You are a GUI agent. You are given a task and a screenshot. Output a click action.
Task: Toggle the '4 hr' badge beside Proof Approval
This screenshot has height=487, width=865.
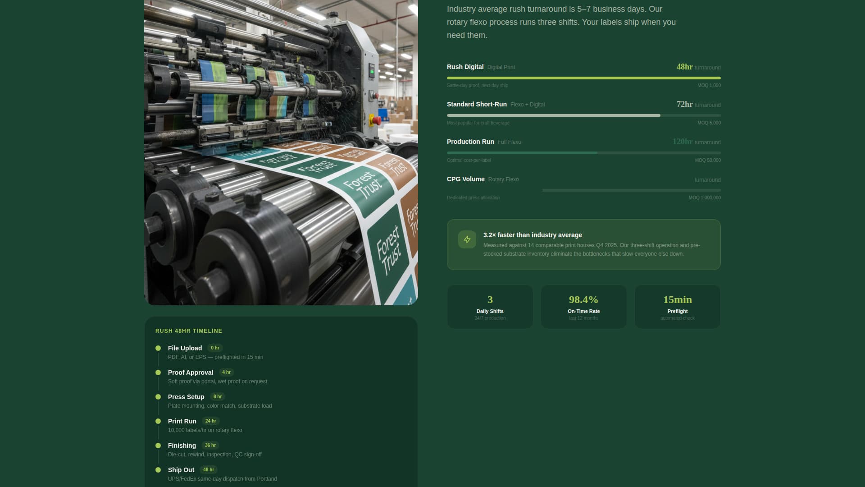point(227,372)
